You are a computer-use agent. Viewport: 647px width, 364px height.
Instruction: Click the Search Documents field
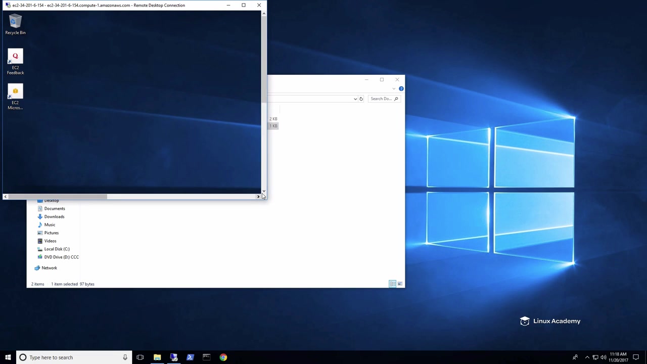381,99
